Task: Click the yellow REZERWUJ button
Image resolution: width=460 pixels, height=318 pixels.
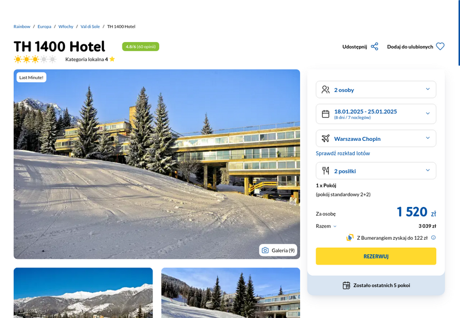Action: coord(376,256)
